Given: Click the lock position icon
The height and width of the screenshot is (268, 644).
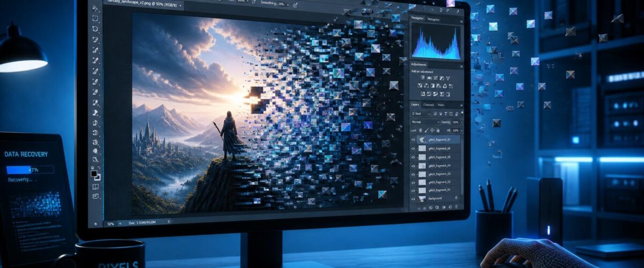Looking at the screenshot, I should click(432, 130).
